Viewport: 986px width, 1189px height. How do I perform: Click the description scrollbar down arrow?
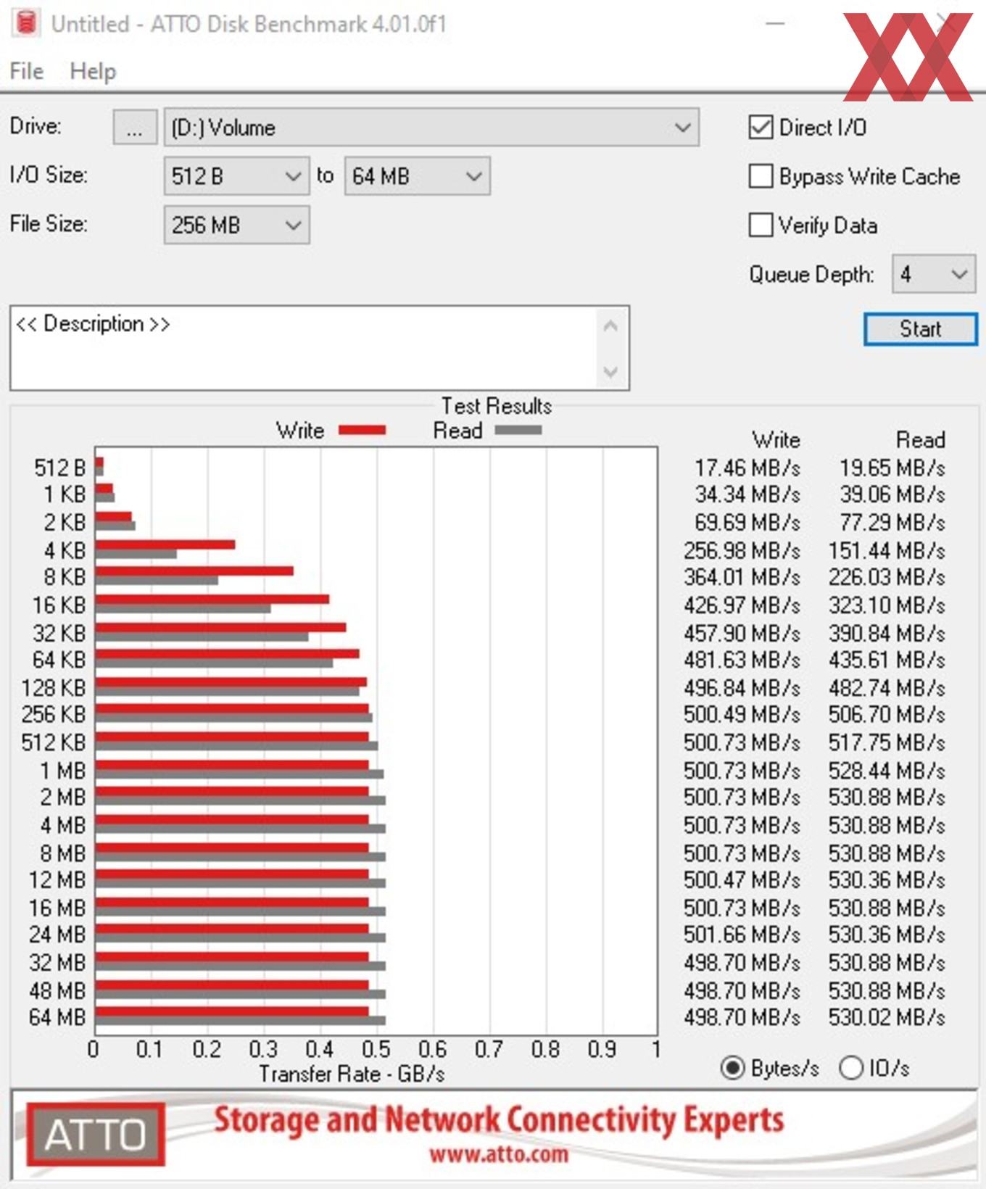tap(610, 372)
